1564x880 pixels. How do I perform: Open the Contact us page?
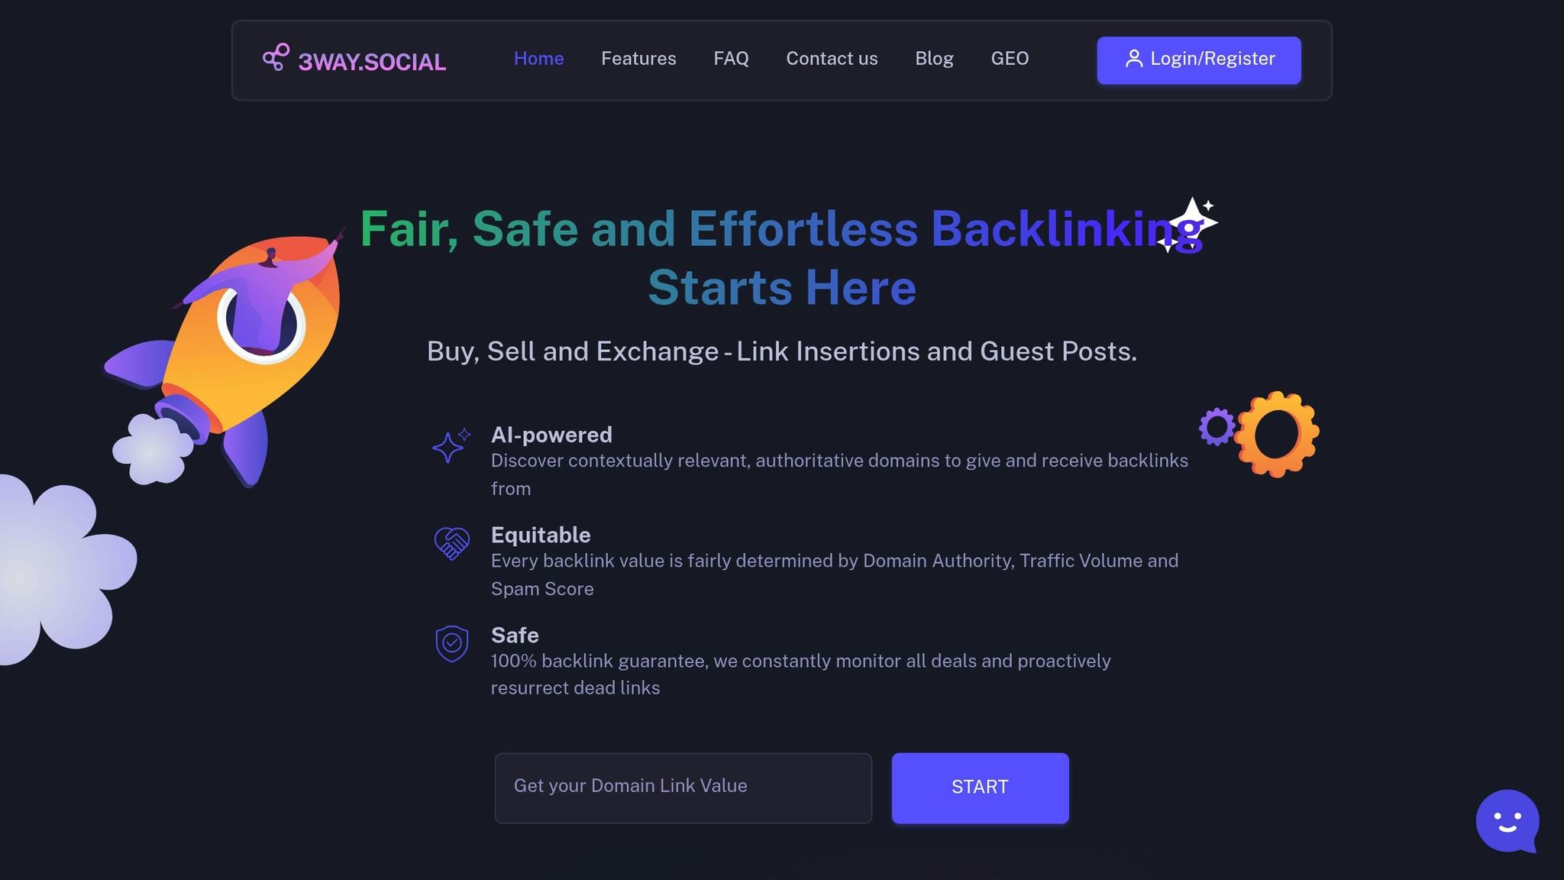coord(832,59)
